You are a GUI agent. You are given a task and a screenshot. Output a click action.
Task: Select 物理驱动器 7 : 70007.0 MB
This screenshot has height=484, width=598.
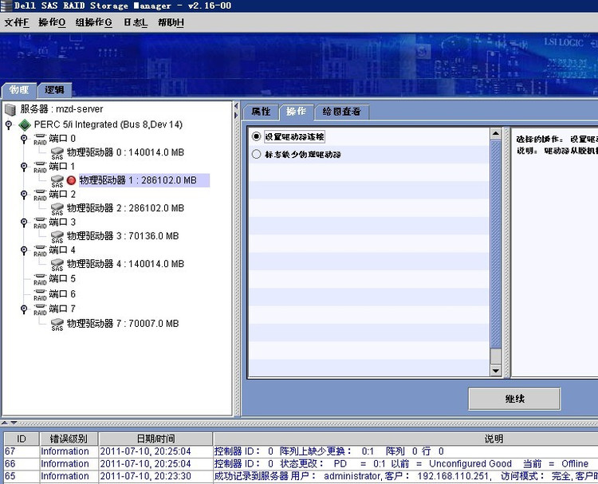coord(123,324)
